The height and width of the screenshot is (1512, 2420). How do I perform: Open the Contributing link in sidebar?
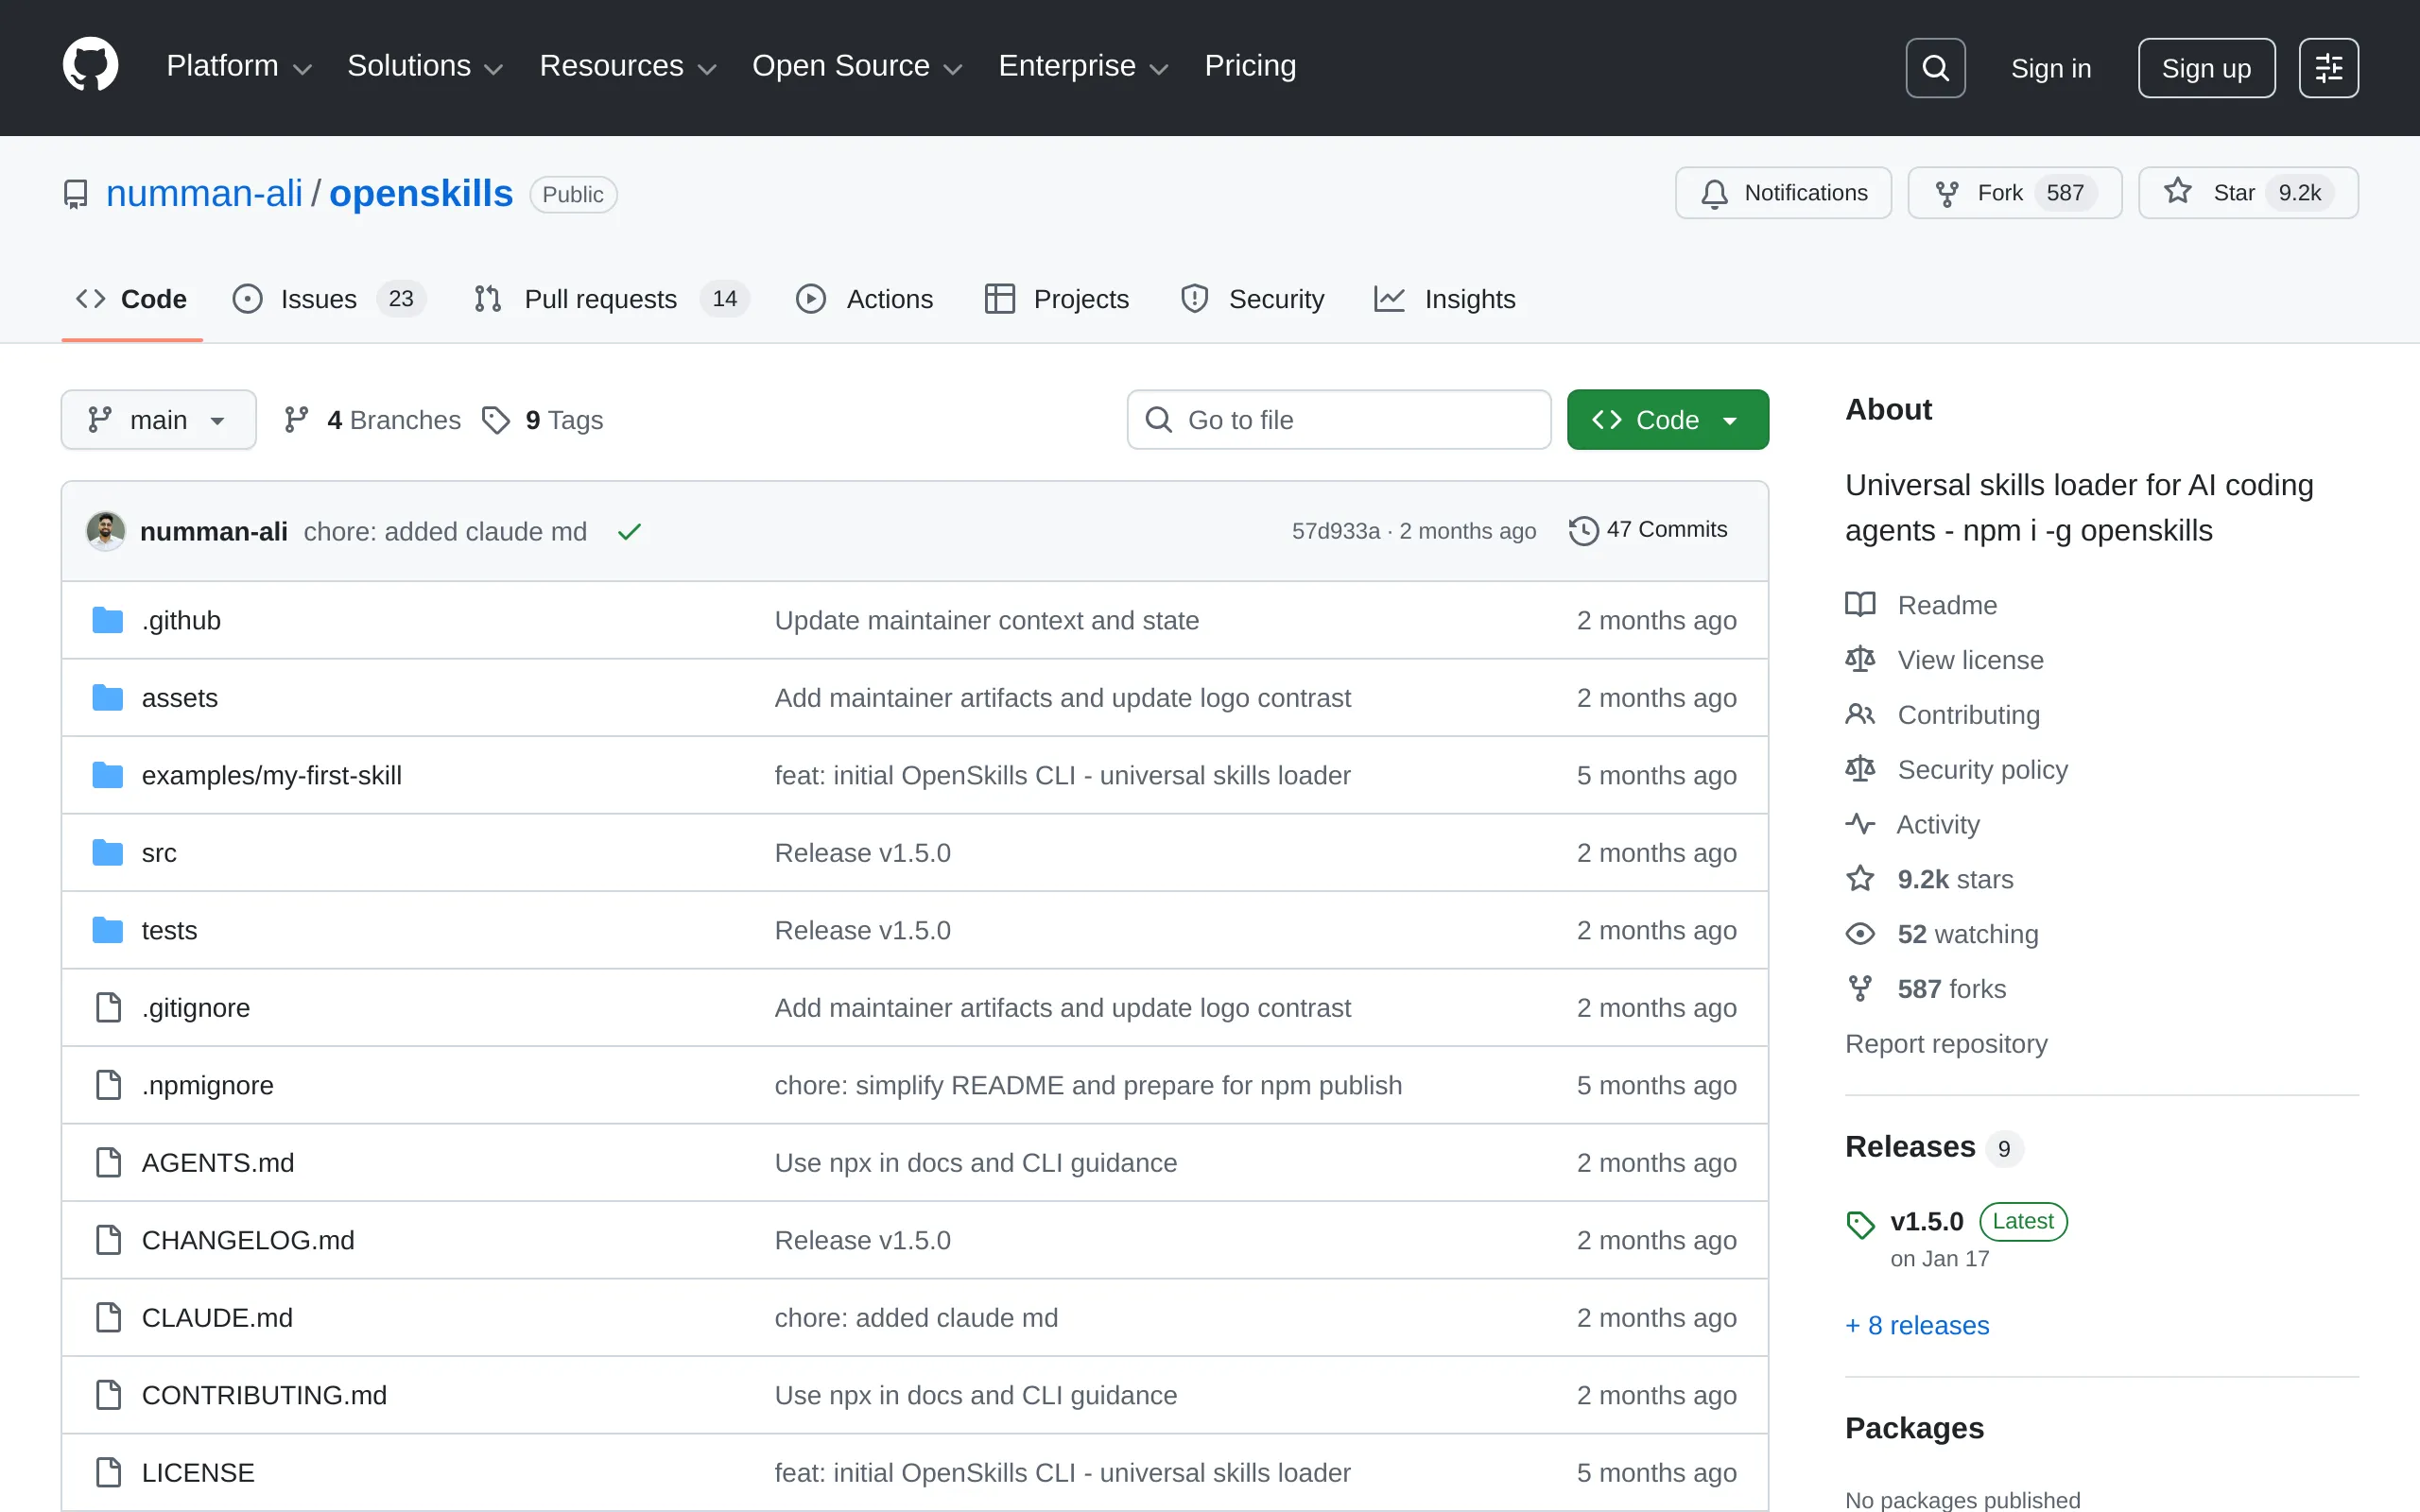coord(1968,714)
